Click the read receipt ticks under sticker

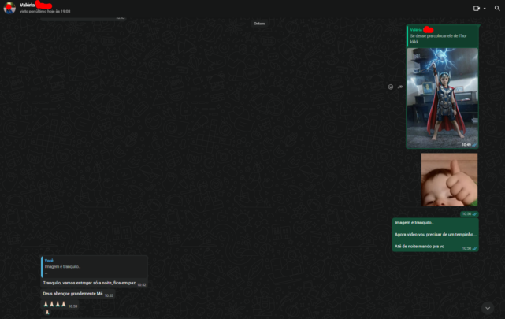(x=474, y=213)
